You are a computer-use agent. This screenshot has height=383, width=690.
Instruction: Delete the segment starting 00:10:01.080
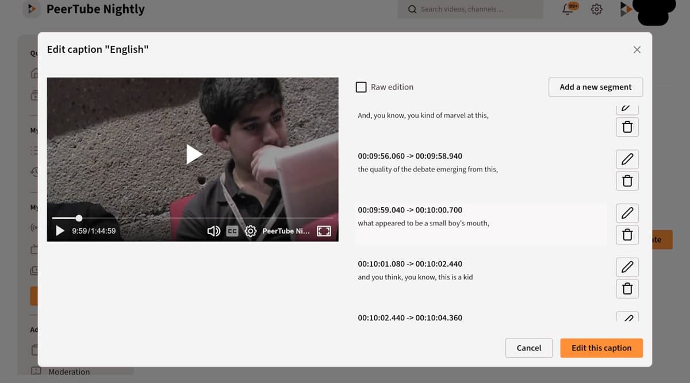[x=627, y=289]
